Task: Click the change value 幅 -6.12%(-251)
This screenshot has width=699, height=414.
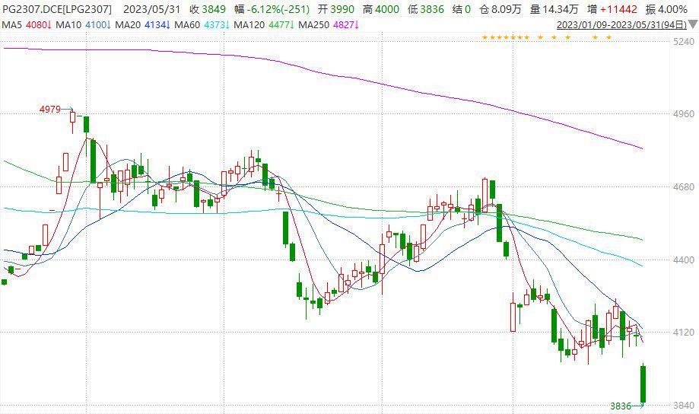Action: click(272, 9)
